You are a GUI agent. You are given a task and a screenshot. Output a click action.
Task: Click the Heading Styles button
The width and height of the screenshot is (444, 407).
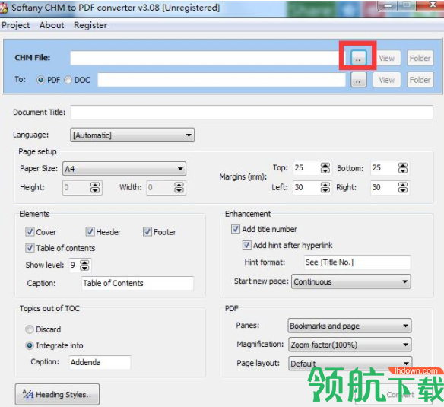[57, 395]
